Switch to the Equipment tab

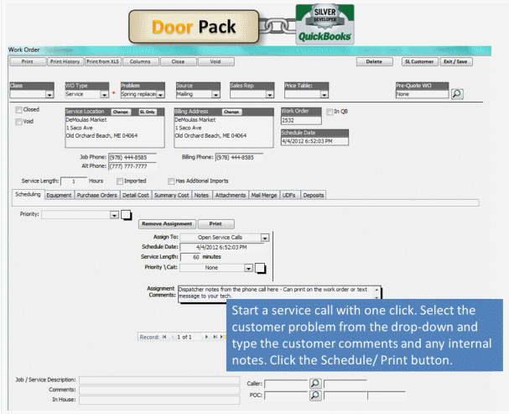point(59,195)
